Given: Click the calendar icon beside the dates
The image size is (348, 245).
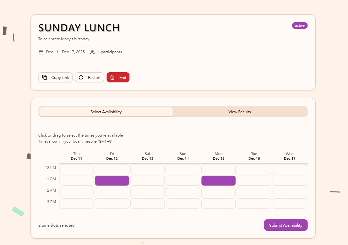Looking at the screenshot, I should click(x=41, y=52).
